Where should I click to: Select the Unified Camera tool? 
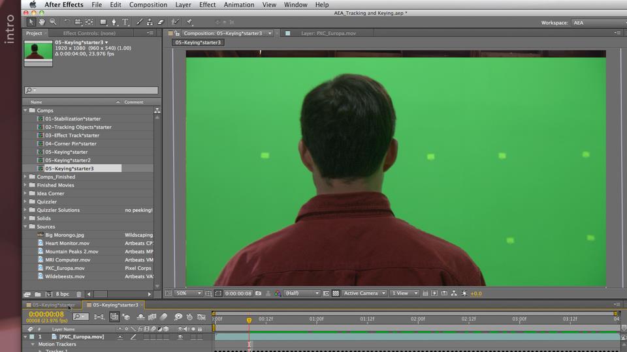pyautogui.click(x=78, y=22)
